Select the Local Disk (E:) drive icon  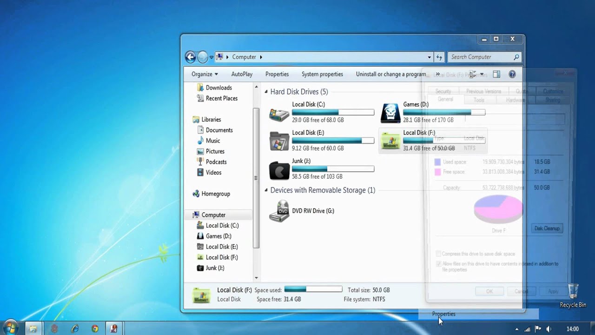click(279, 141)
